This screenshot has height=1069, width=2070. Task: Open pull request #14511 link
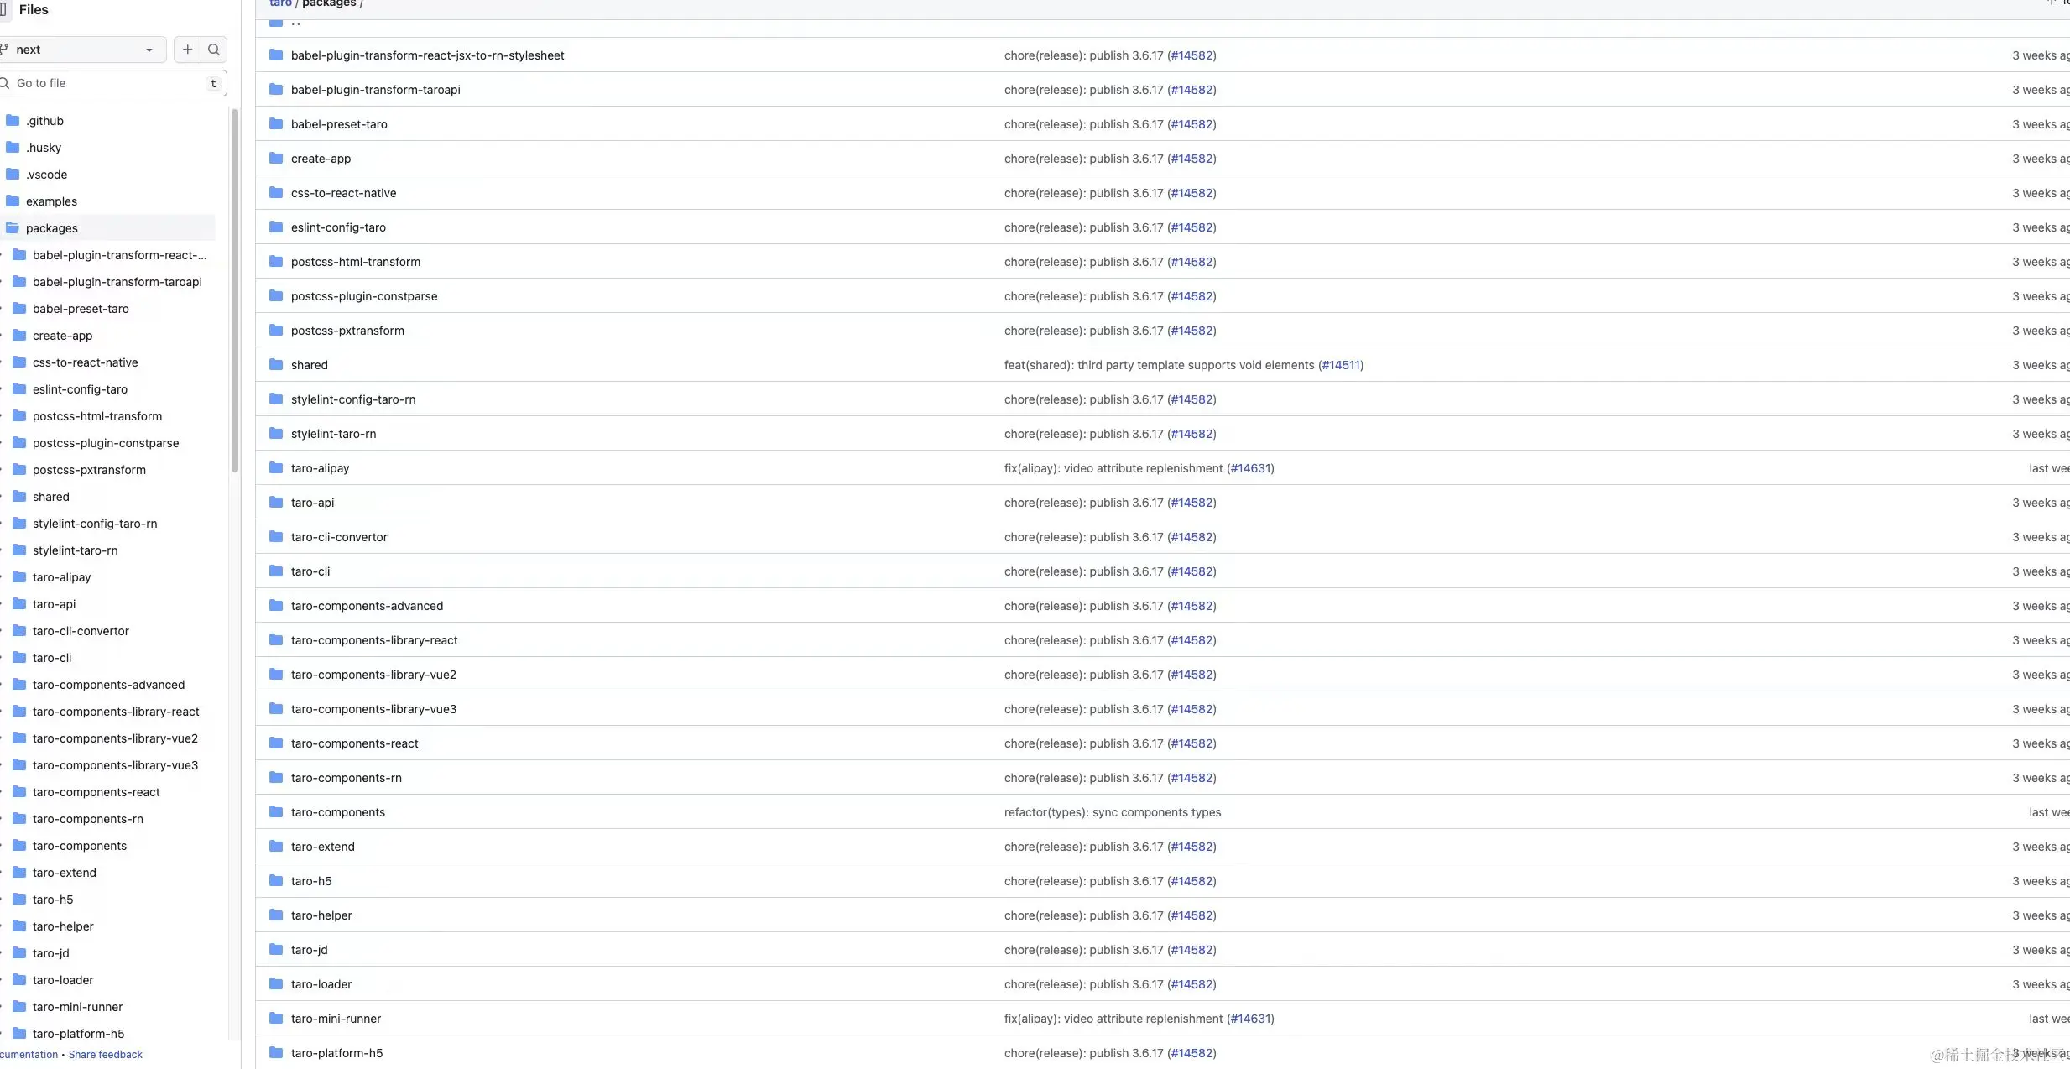[x=1340, y=365]
